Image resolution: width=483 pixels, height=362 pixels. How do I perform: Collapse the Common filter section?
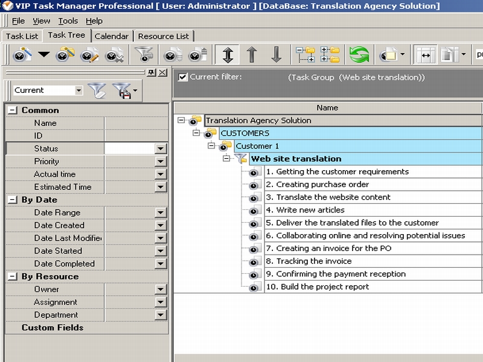pos(12,110)
